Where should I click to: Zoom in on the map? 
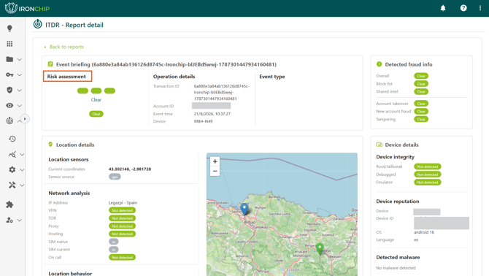215,161
